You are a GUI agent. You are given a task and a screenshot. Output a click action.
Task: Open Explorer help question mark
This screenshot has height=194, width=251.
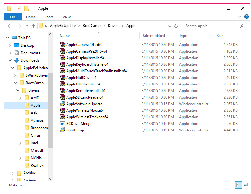click(x=247, y=17)
